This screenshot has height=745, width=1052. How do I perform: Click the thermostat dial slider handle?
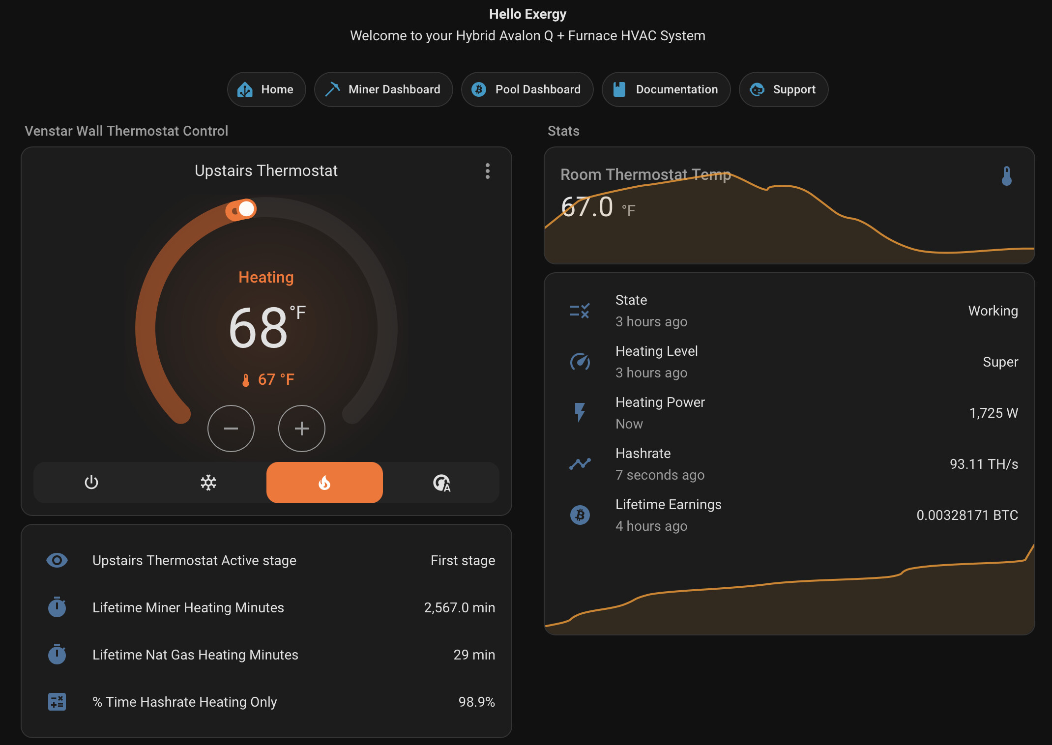246,209
